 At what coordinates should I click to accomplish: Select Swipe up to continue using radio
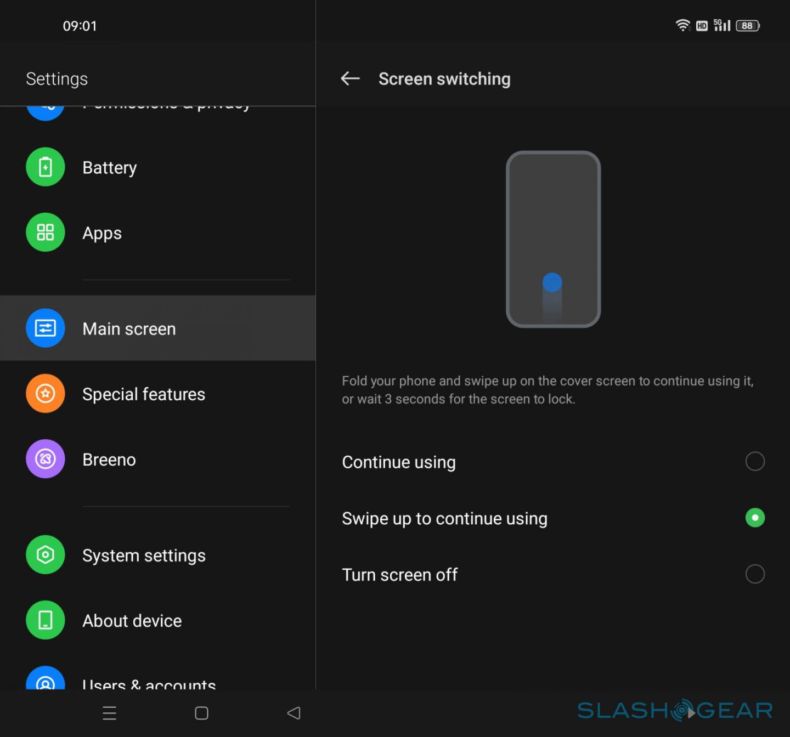point(755,518)
